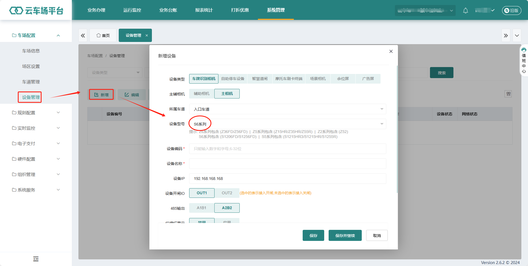Expand the 电子支付 sidebar section
Viewport: 528px width, 266px height.
click(x=36, y=143)
